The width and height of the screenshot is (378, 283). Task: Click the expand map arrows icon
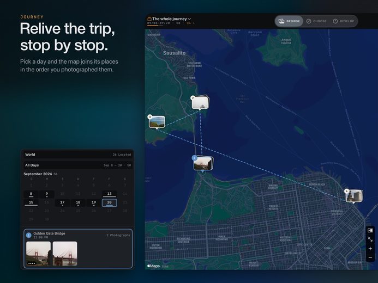pyautogui.click(x=370, y=239)
